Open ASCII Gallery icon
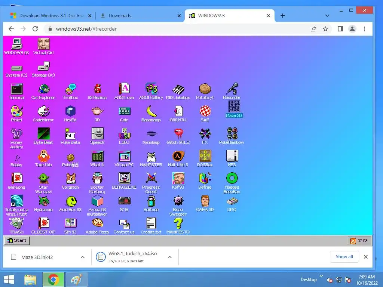Screen dimensions: 383x287 point(151,92)
